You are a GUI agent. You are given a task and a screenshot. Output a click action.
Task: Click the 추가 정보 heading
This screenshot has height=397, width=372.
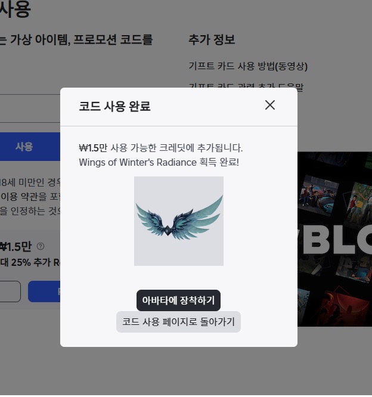[x=212, y=40]
